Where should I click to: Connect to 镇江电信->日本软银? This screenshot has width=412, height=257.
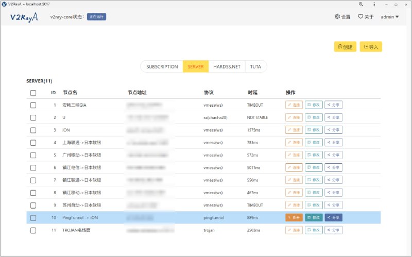click(294, 167)
